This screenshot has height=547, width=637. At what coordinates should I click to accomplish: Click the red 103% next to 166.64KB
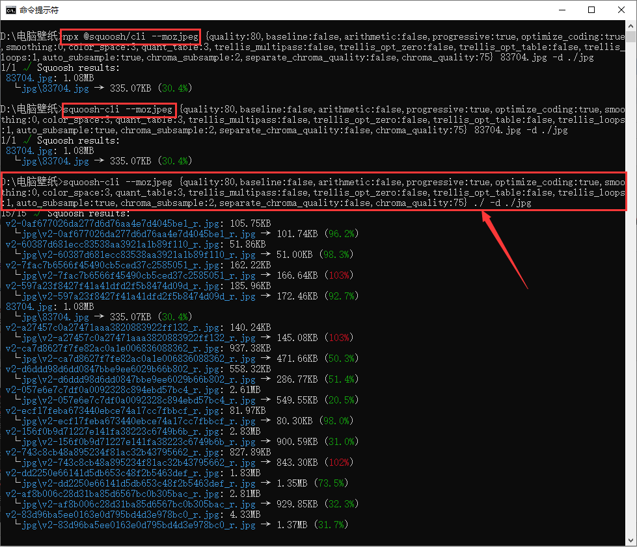tap(339, 275)
